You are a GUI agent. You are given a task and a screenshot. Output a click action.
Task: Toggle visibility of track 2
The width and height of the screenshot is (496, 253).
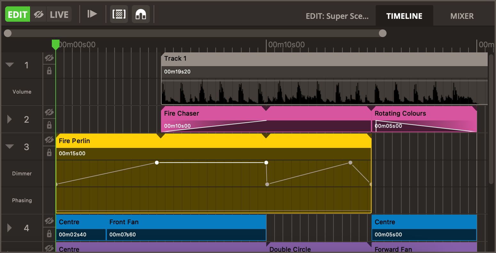pos(49,112)
